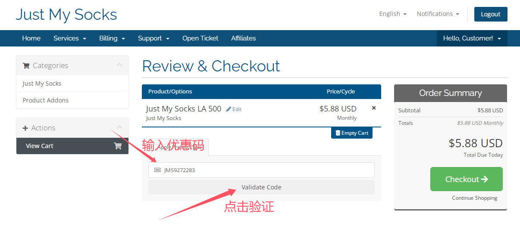Click the Order Summary heading
Image resolution: width=520 pixels, height=229 pixels.
pos(451,93)
